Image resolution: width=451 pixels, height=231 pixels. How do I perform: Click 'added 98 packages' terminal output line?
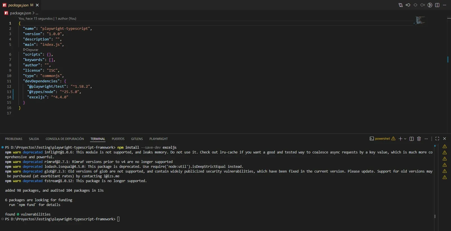tap(54, 190)
